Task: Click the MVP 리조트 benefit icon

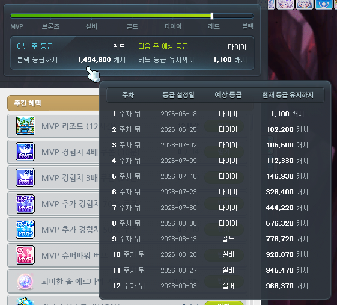Action: click(x=25, y=126)
